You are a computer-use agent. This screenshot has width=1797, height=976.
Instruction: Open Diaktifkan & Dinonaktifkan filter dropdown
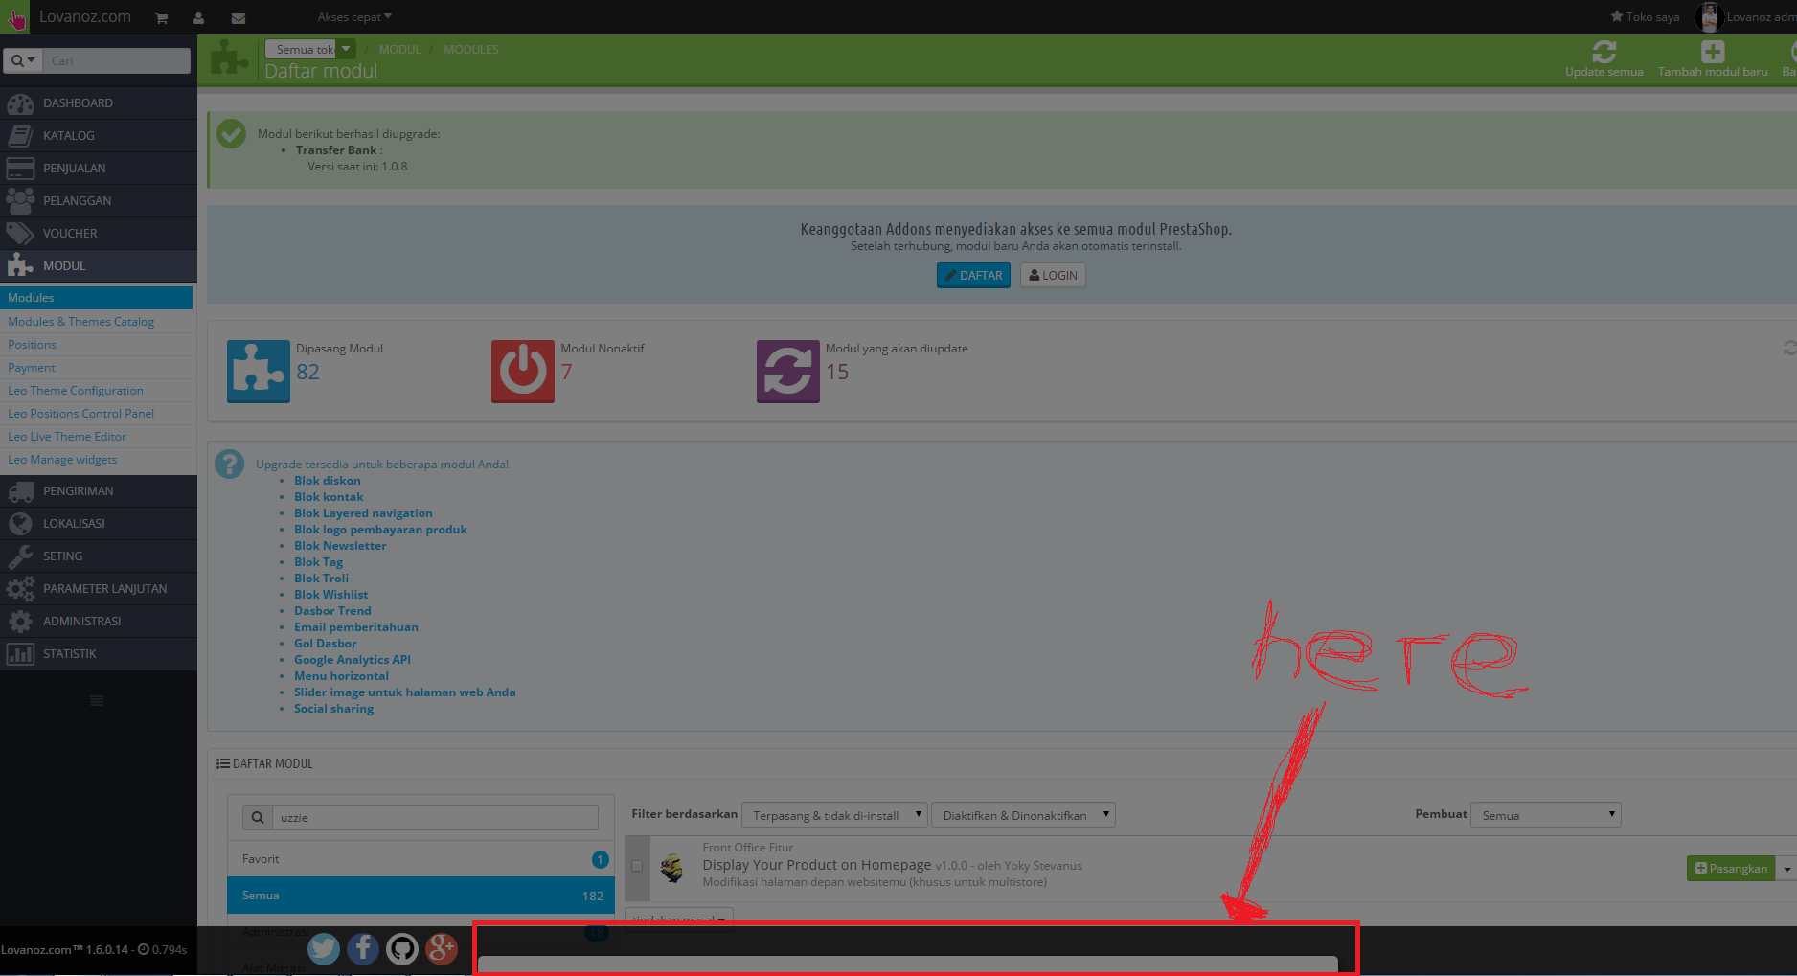point(1023,815)
